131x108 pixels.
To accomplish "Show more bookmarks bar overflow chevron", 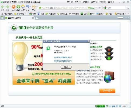I will [x=128, y=14].
